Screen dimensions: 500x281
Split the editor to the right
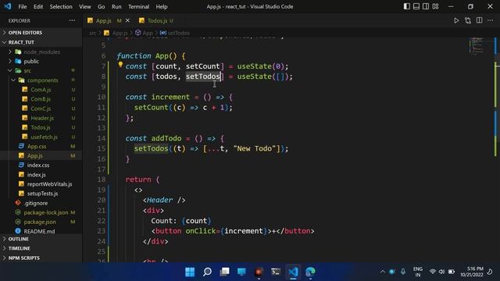(x=479, y=20)
